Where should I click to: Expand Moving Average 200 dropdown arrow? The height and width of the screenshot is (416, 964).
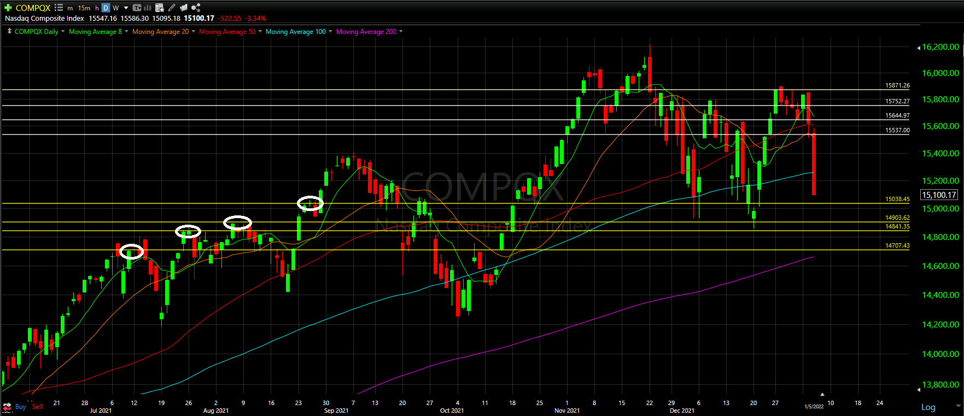point(401,31)
